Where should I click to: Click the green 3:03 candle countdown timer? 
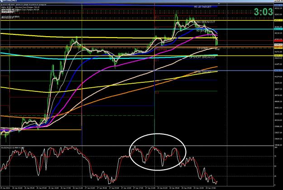pos(264,12)
